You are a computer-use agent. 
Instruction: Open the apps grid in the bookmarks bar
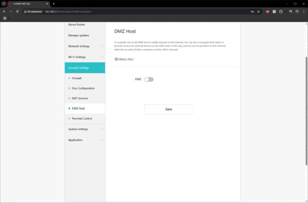[x=5, y=18]
